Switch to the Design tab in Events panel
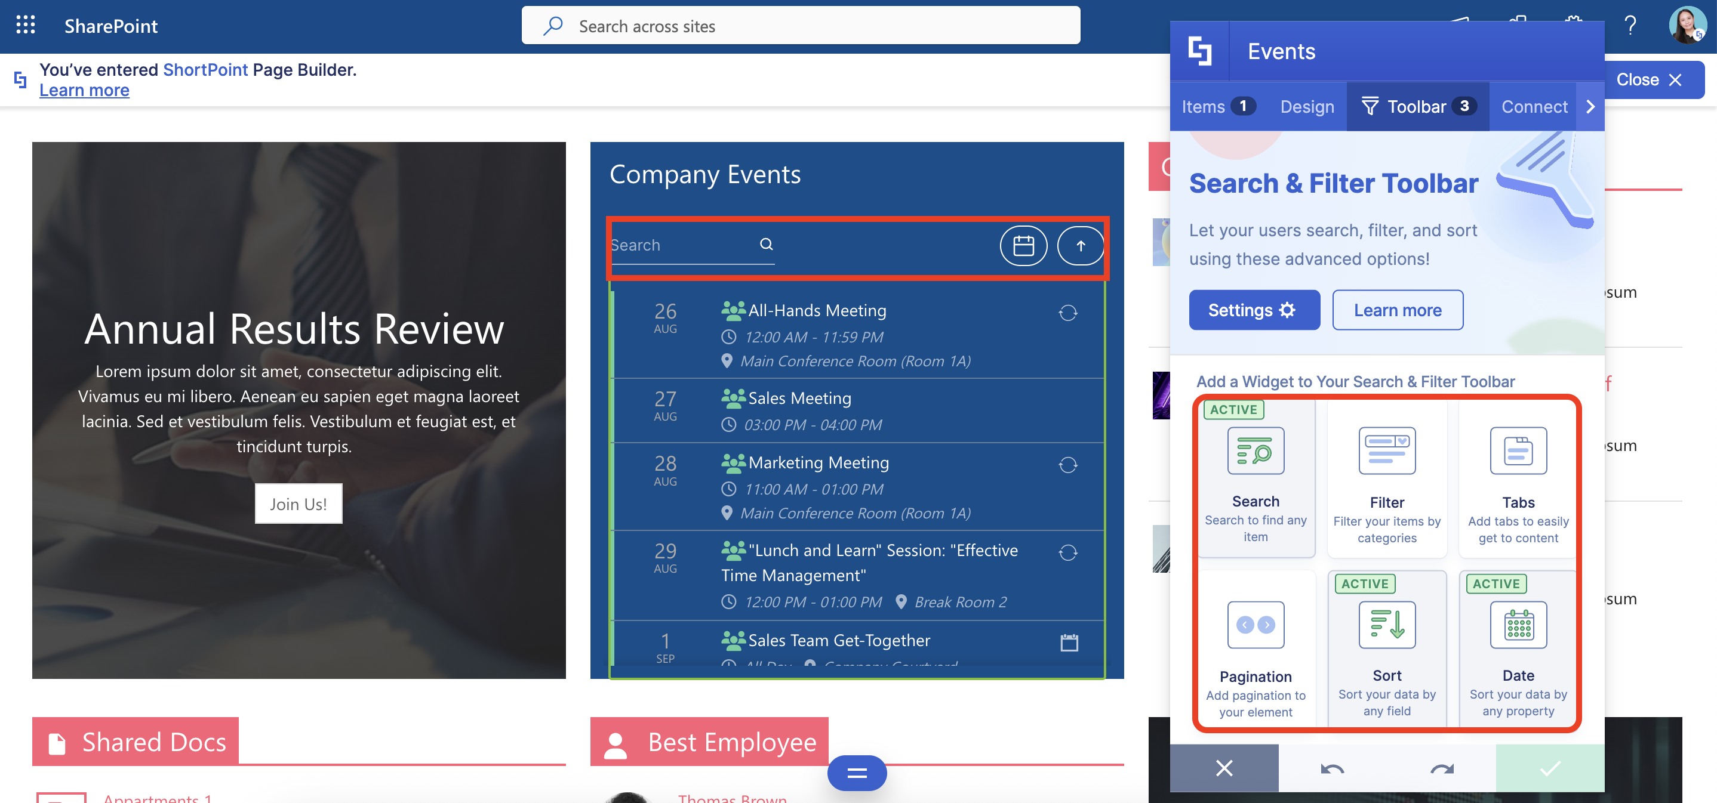Image resolution: width=1717 pixels, height=803 pixels. click(x=1306, y=106)
